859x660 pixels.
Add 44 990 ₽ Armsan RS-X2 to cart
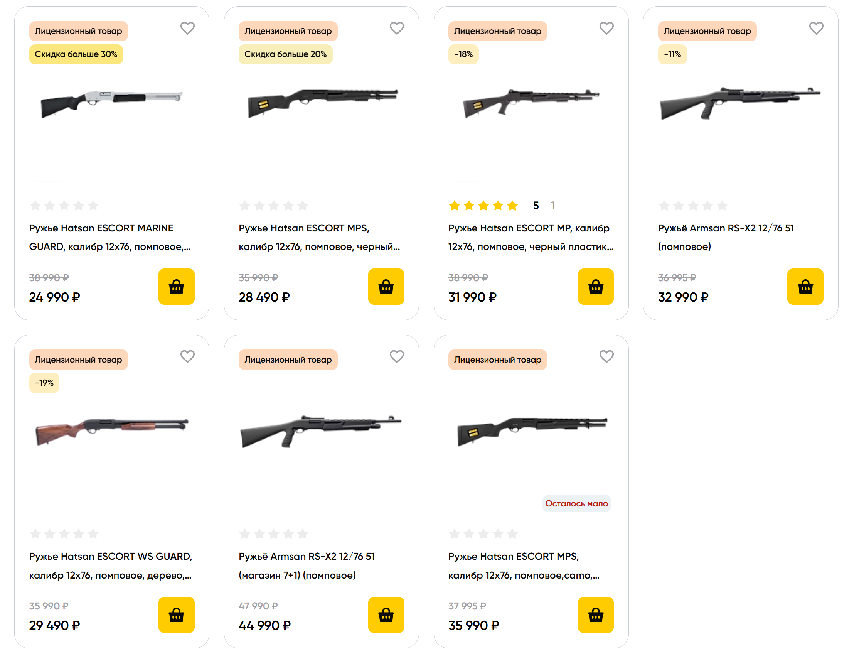point(386,614)
